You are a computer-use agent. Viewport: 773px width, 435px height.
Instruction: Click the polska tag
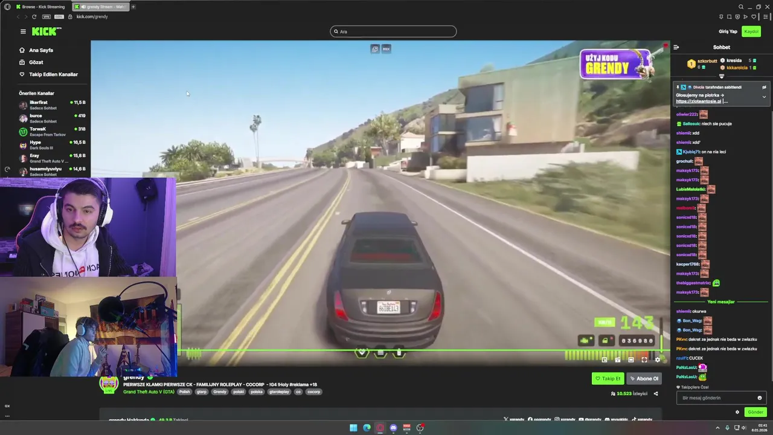click(257, 391)
